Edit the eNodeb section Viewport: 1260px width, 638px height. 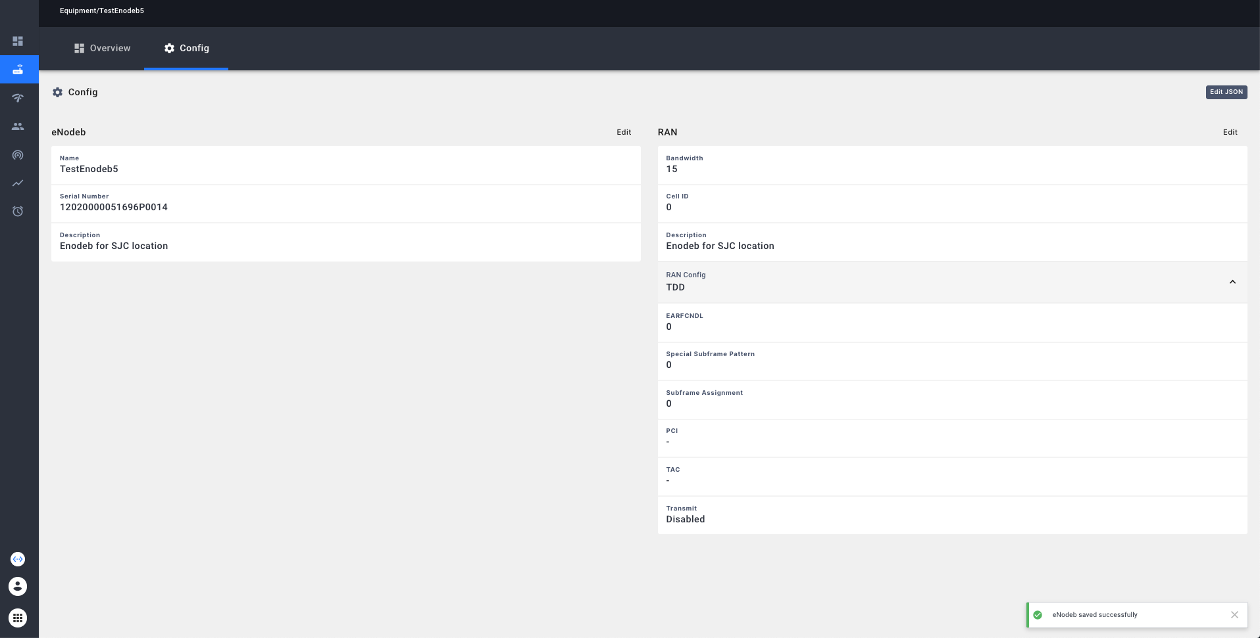click(x=624, y=132)
